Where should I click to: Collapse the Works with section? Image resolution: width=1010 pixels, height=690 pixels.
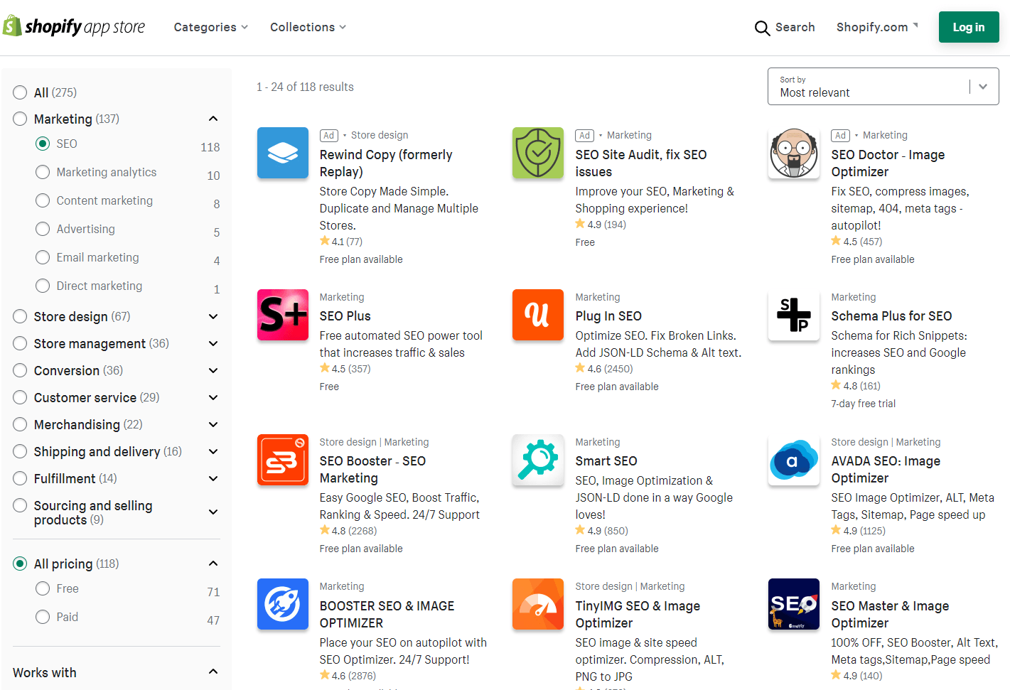pyautogui.click(x=213, y=672)
